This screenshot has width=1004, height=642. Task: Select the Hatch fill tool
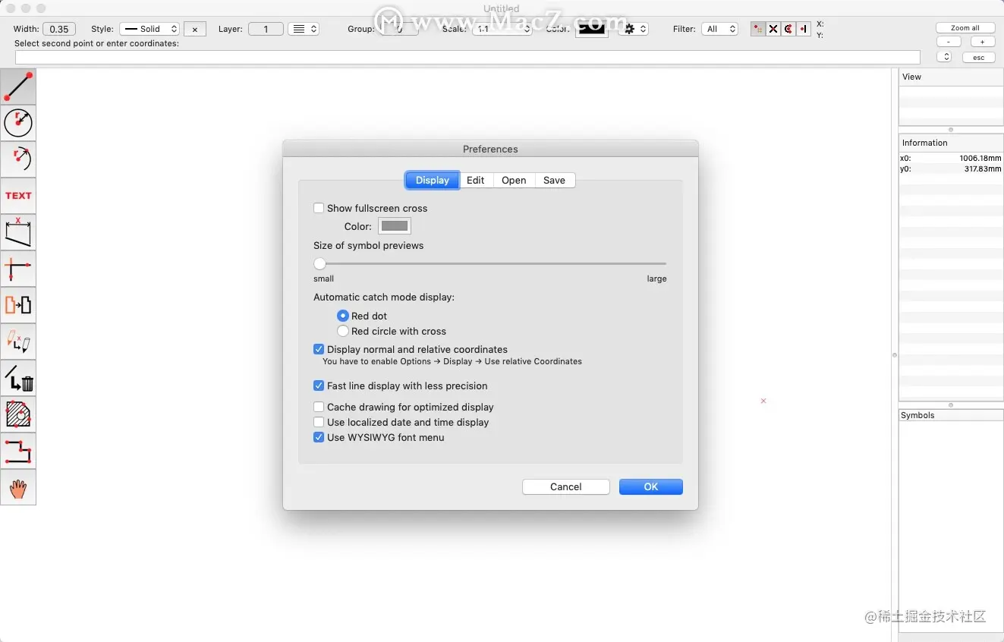click(18, 414)
